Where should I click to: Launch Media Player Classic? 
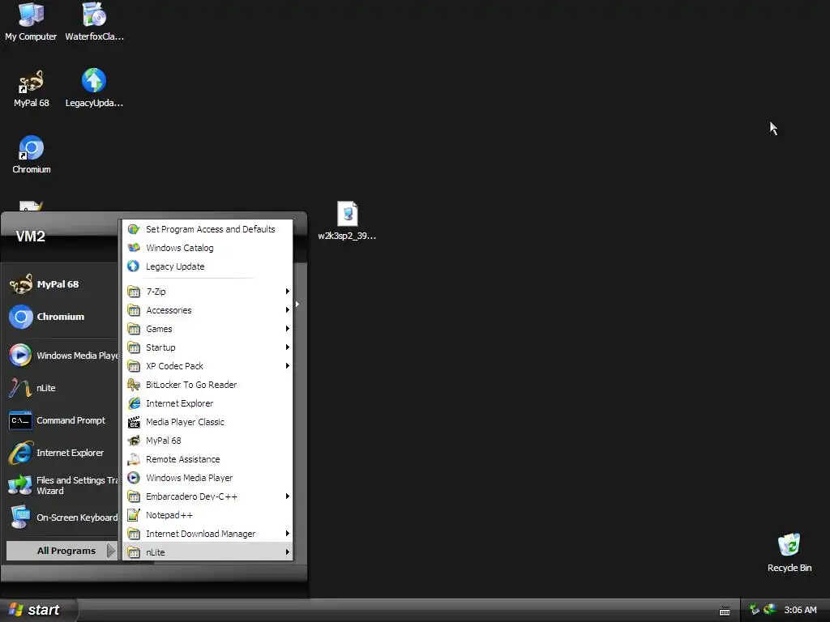[x=207, y=421]
